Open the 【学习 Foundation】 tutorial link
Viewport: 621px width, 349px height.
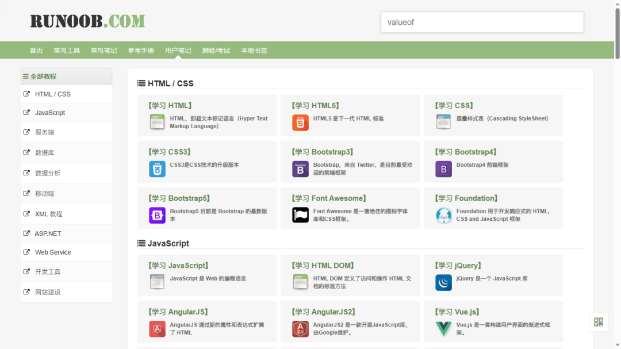[x=466, y=198]
